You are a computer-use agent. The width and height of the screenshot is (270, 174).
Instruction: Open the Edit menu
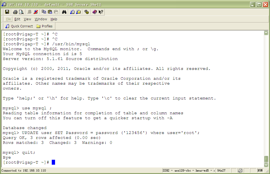[x=17, y=19]
